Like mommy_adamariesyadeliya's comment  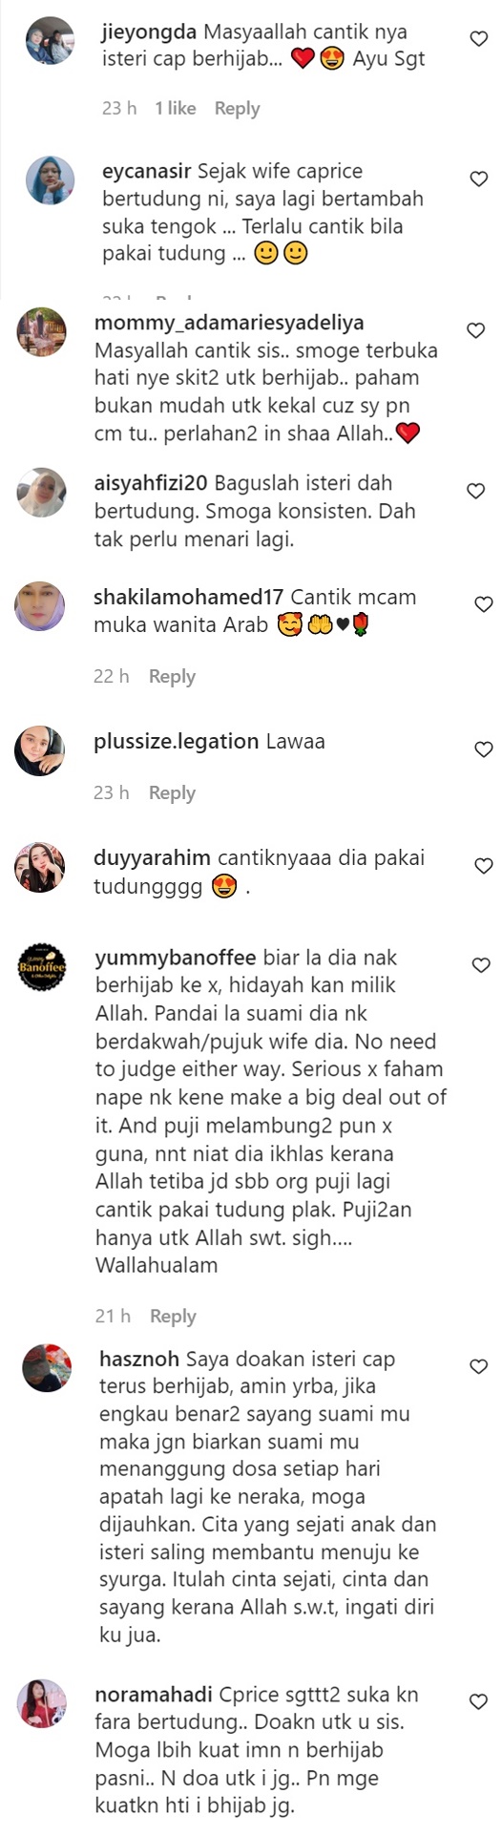(475, 330)
